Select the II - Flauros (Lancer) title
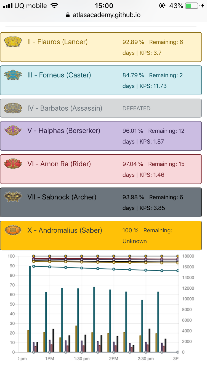The height and width of the screenshot is (369, 207). (x=57, y=42)
